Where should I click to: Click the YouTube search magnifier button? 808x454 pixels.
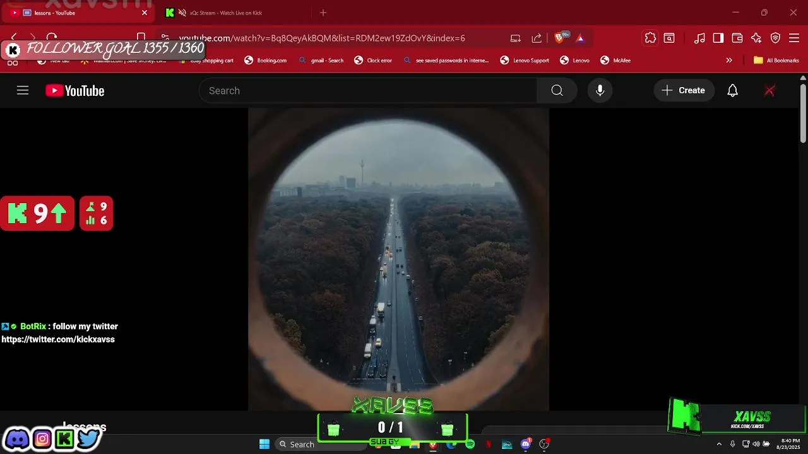tap(557, 91)
